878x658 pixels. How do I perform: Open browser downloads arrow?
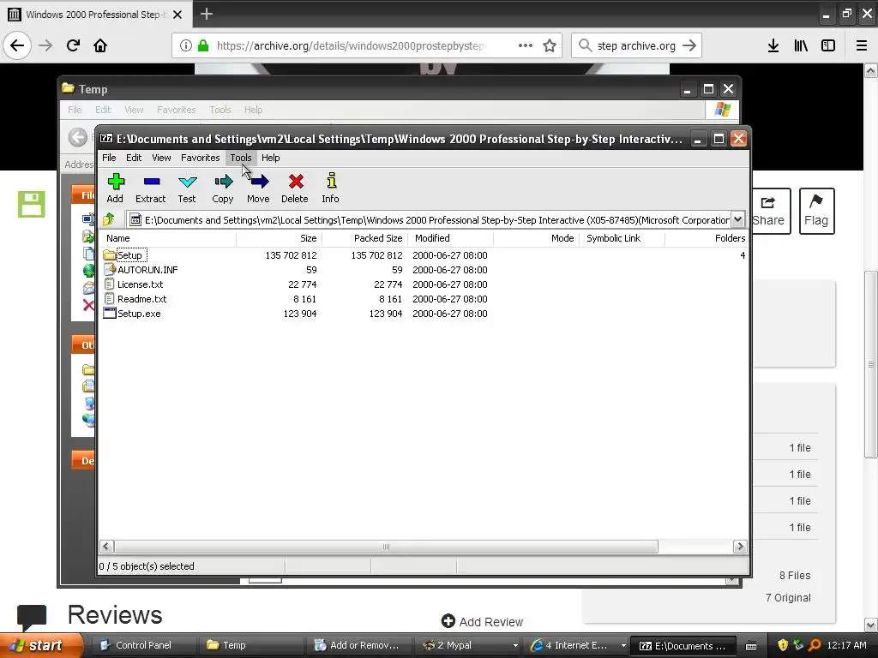773,46
